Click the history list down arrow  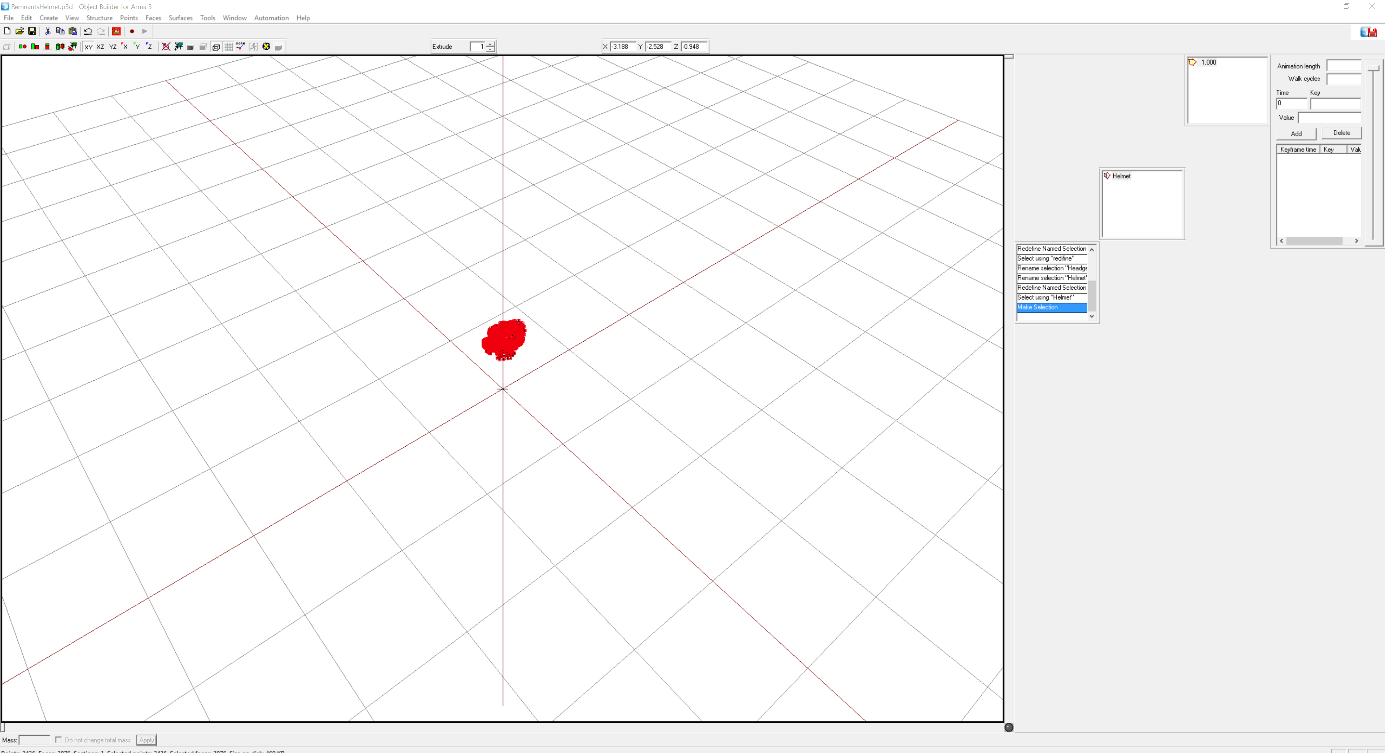(x=1091, y=316)
